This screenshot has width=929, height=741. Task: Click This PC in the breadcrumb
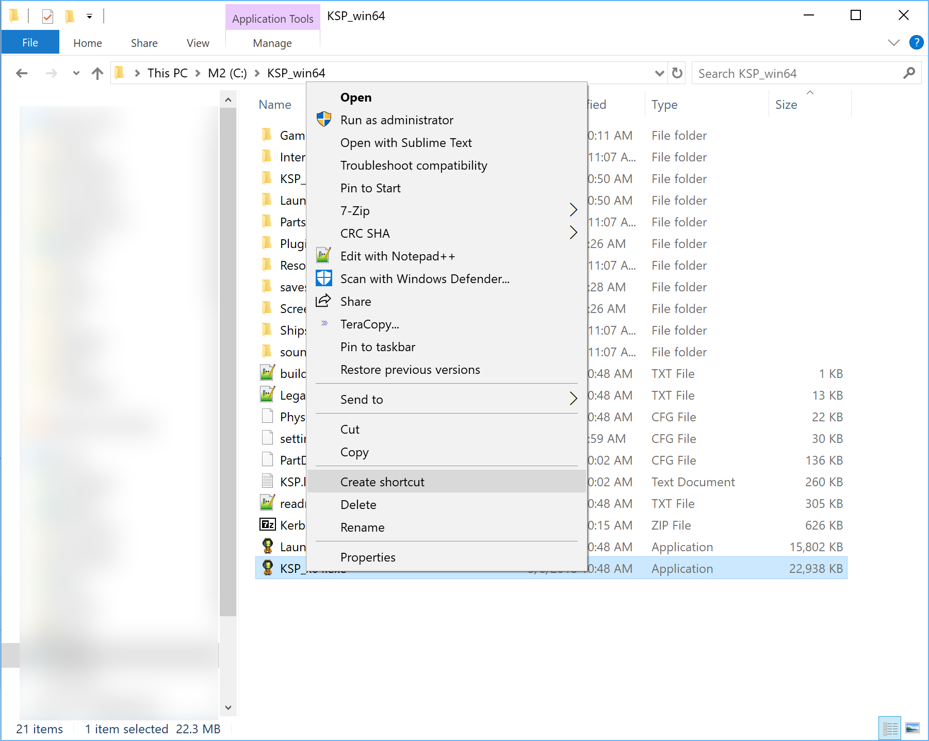pyautogui.click(x=168, y=73)
